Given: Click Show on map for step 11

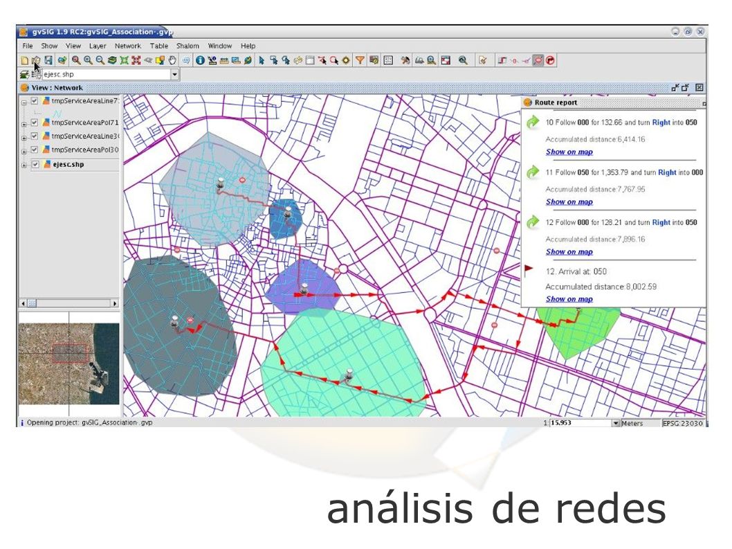Looking at the screenshot, I should coord(569,202).
